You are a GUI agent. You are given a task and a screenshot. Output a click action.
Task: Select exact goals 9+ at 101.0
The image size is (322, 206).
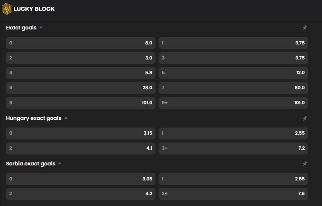233,103
